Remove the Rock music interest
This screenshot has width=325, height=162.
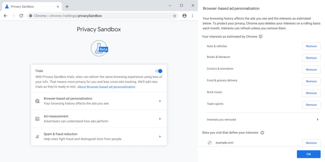(311, 93)
